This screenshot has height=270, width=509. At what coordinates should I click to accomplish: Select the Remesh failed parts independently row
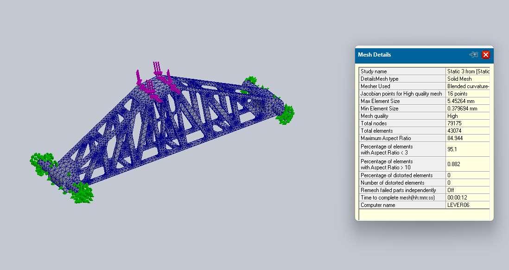point(424,190)
